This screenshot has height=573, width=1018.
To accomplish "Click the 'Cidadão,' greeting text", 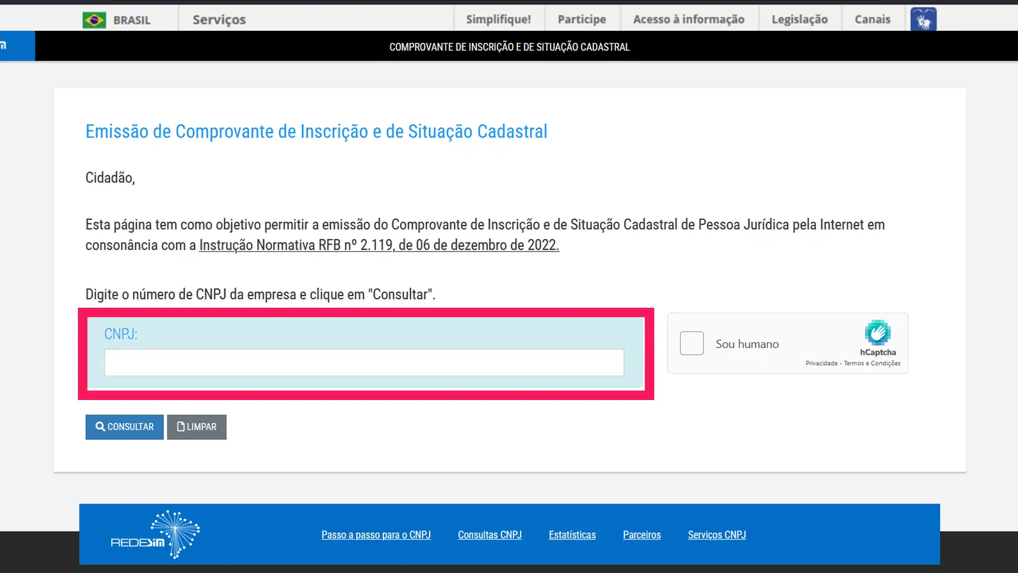I will click(x=110, y=178).
